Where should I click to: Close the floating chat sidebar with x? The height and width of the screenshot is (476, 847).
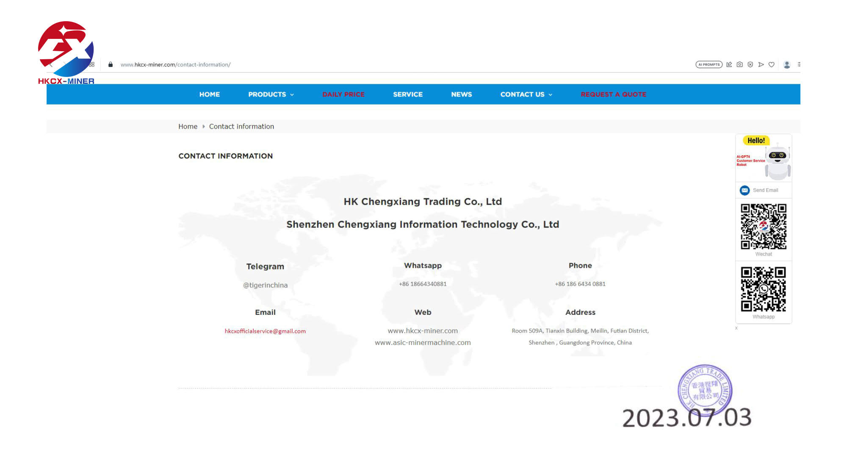point(736,328)
